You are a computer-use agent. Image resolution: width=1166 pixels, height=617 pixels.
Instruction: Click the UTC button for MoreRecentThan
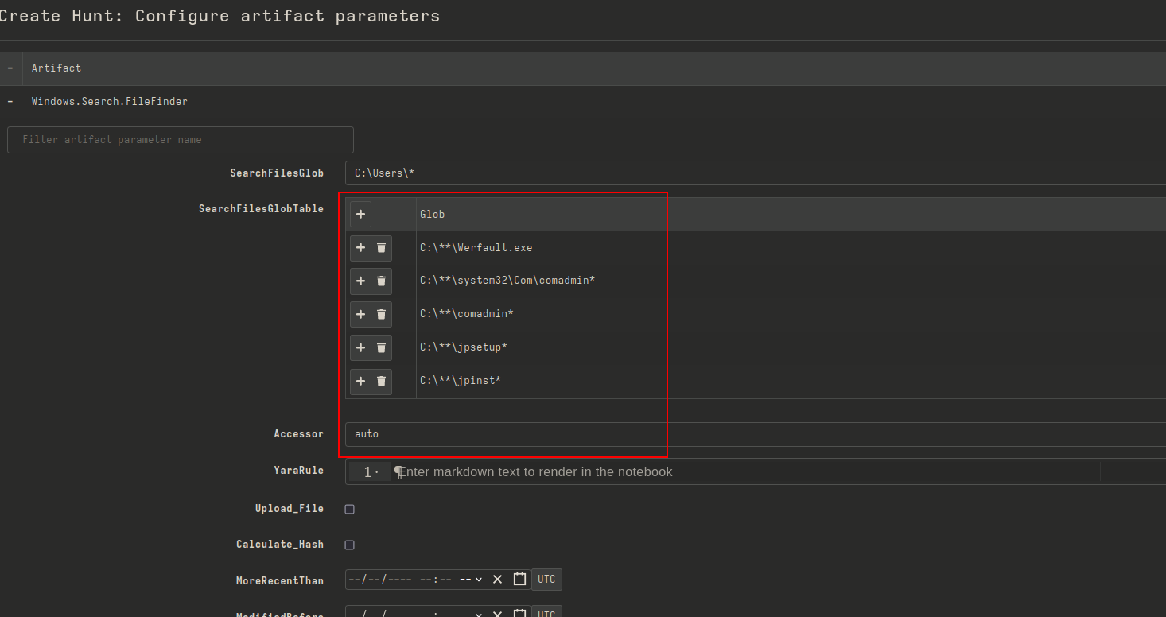pos(546,580)
